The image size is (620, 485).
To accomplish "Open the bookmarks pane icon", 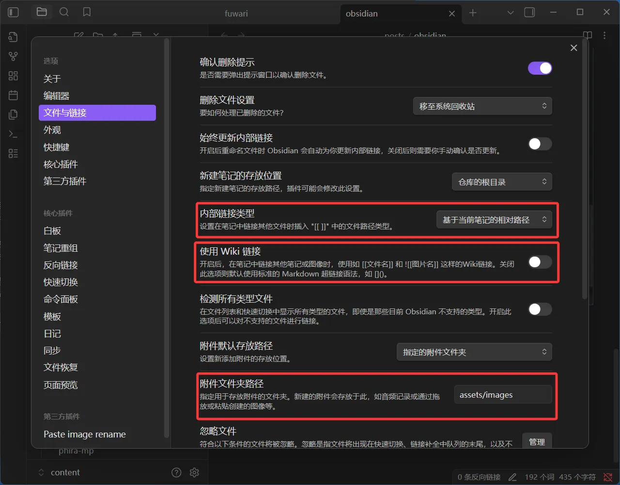I will [x=87, y=13].
